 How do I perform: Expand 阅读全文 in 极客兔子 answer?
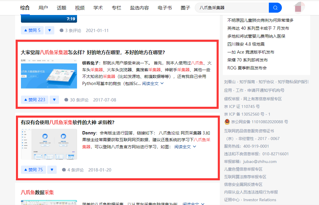coord(153,83)
